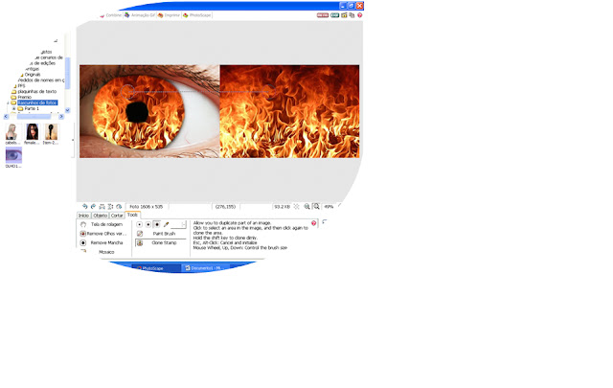Viewport: 613px width, 388px height.
Task: Open the Imprimir tab
Action: [x=169, y=15]
